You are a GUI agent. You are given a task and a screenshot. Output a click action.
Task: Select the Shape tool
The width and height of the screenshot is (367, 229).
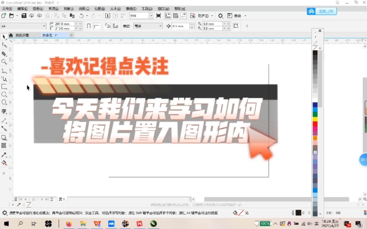point(5,44)
